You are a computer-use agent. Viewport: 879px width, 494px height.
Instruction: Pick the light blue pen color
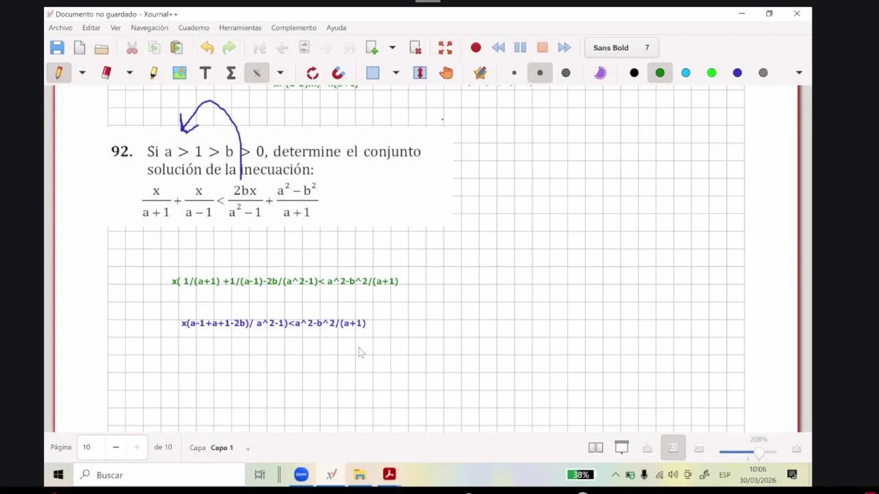(x=686, y=73)
